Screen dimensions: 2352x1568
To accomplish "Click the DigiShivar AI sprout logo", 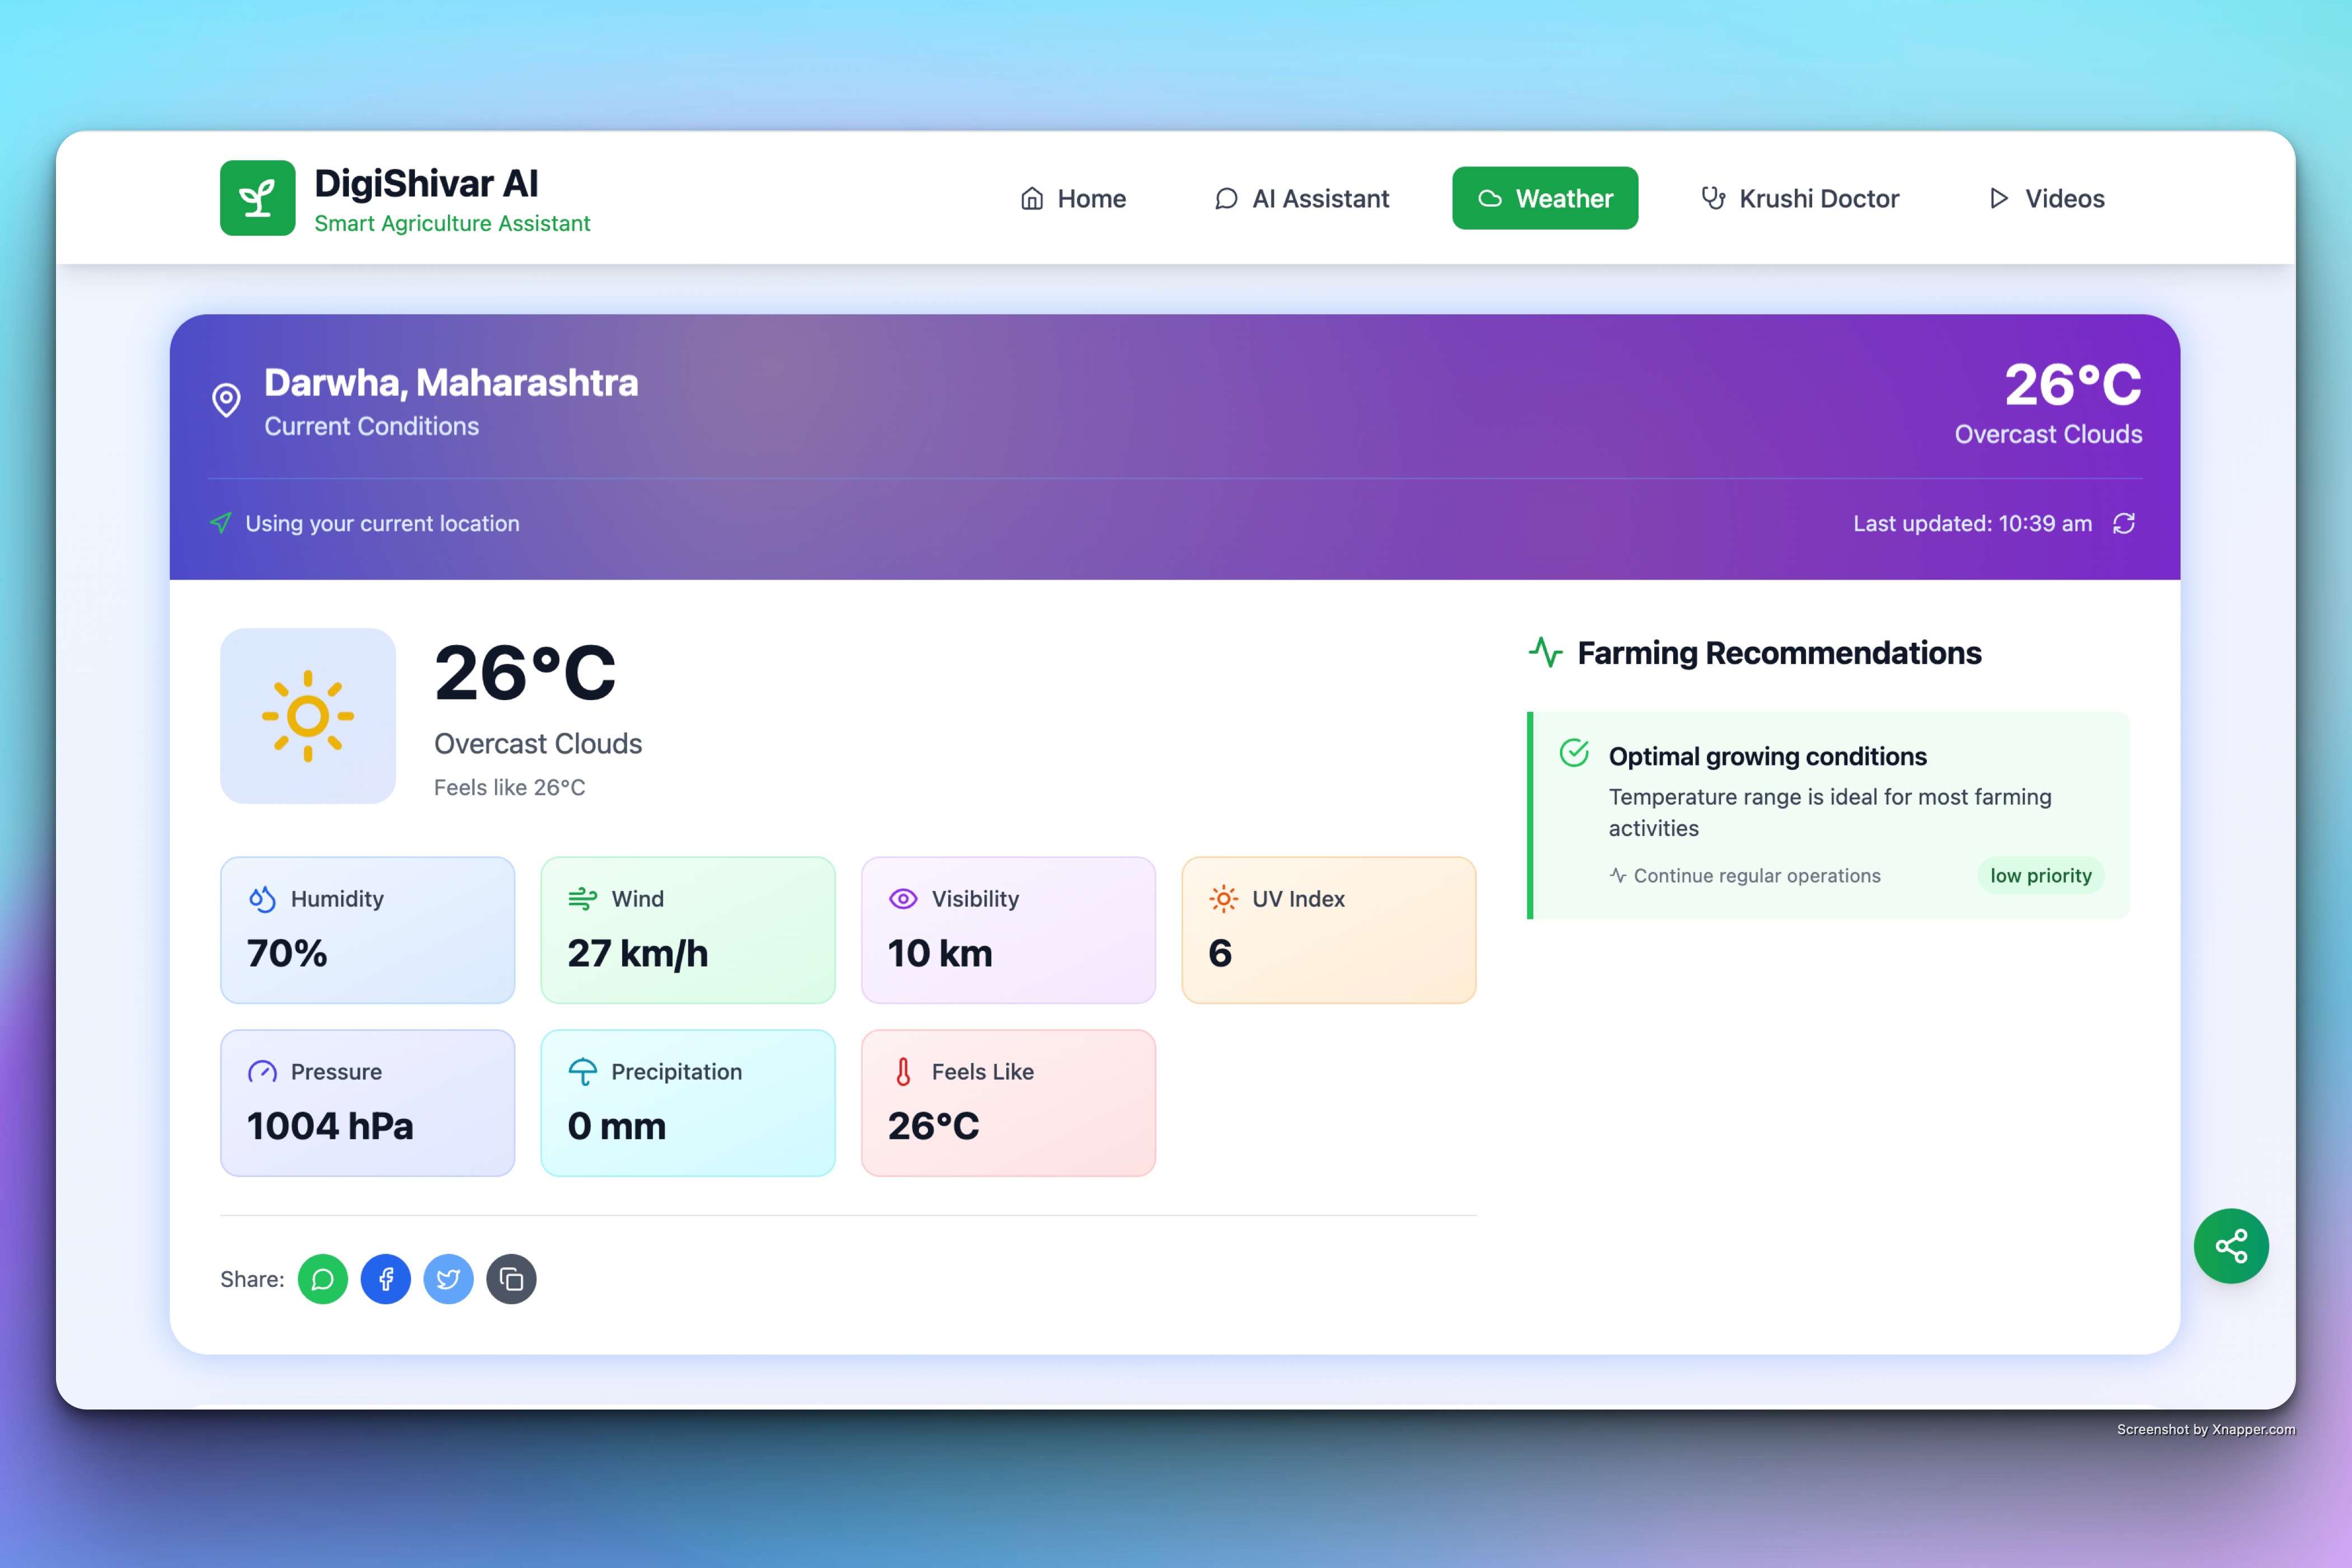I will (257, 198).
